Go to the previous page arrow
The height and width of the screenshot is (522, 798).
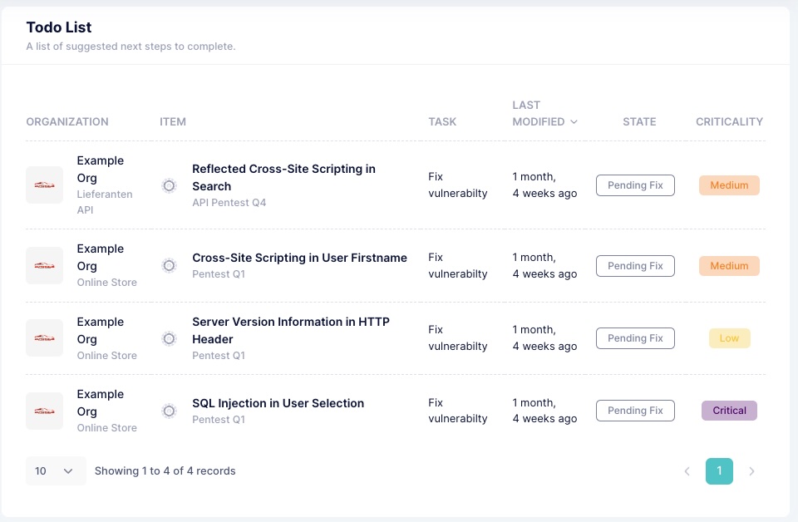(x=687, y=471)
